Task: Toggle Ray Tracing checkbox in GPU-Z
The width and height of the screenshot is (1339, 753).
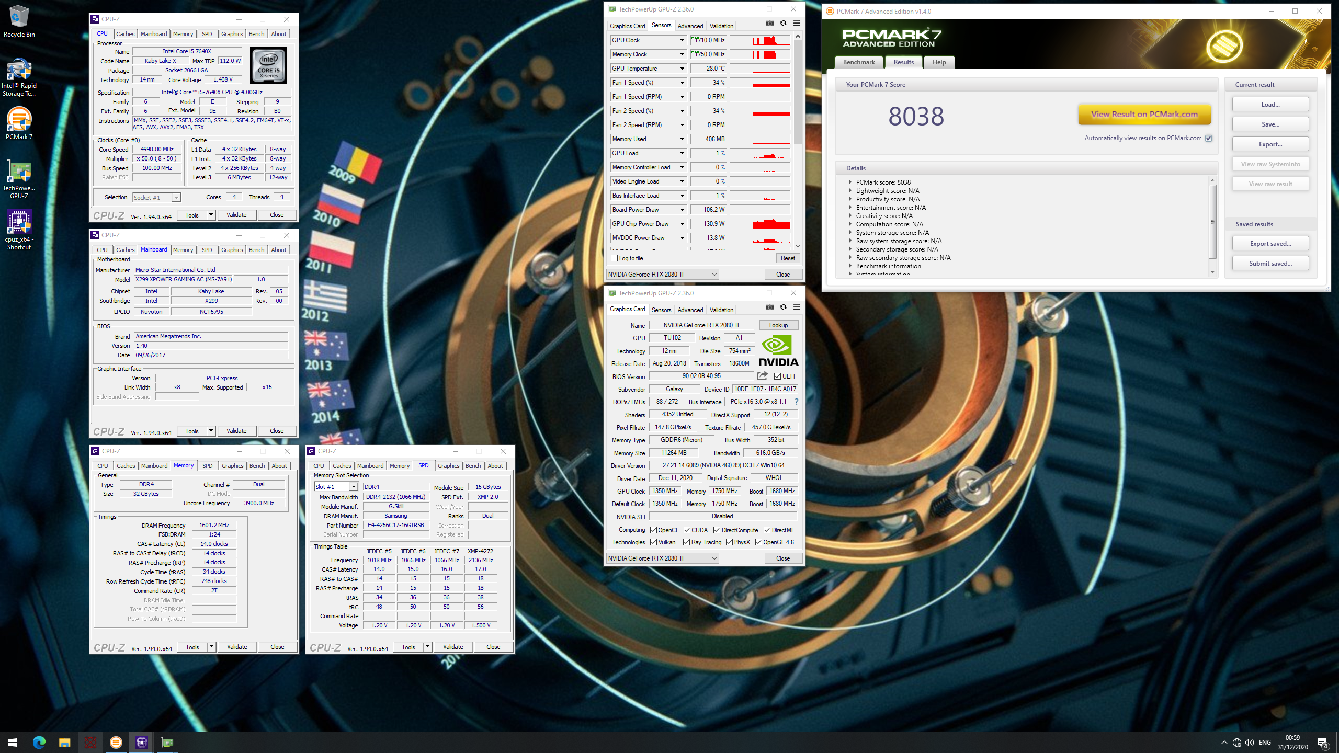Action: 686,542
